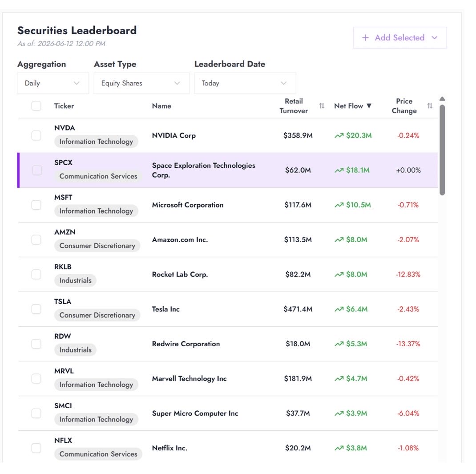Check the NFLX row checkbox

coord(36,448)
